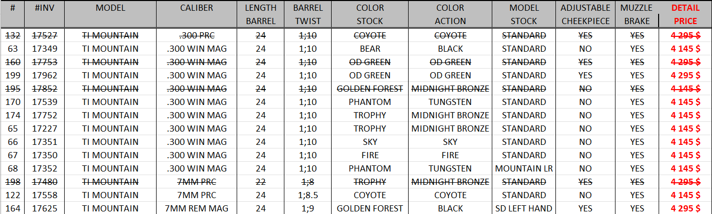Click inventory number 17349 cell
The image size is (712, 214).
coord(45,49)
